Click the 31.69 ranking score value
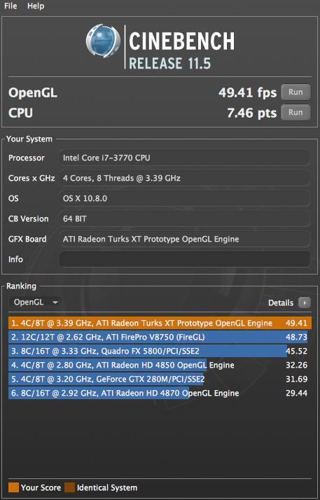Image resolution: width=320 pixels, height=500 pixels. click(296, 379)
